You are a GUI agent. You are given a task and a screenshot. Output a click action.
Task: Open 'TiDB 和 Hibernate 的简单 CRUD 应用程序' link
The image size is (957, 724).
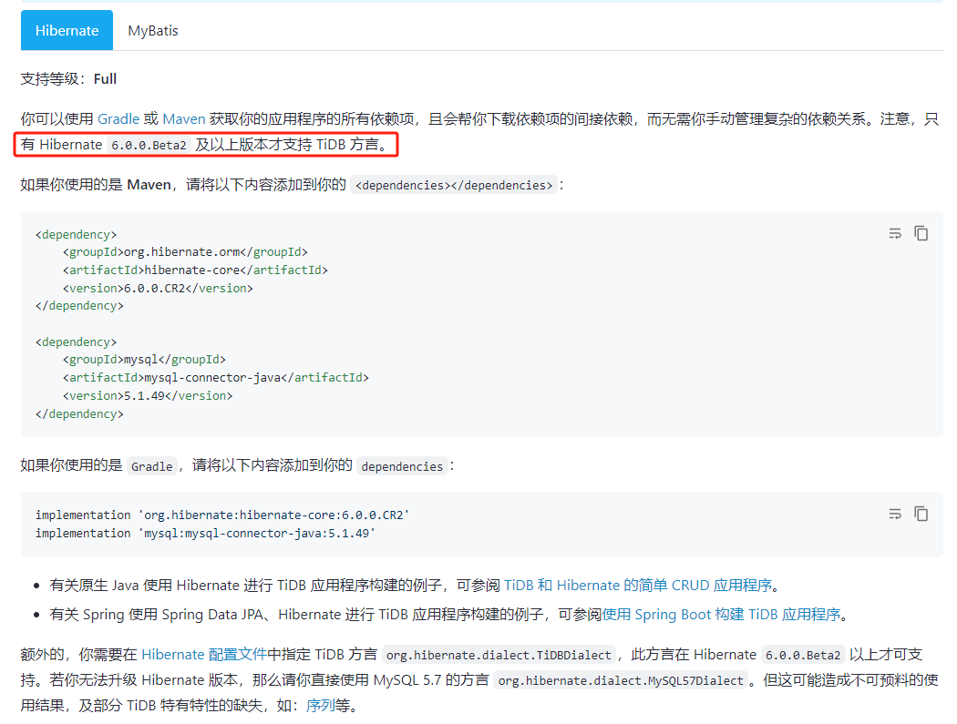coord(638,586)
